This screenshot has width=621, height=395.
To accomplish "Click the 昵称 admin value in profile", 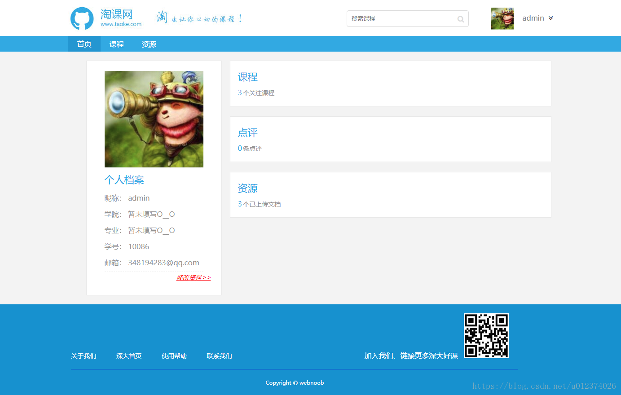I will (x=139, y=198).
